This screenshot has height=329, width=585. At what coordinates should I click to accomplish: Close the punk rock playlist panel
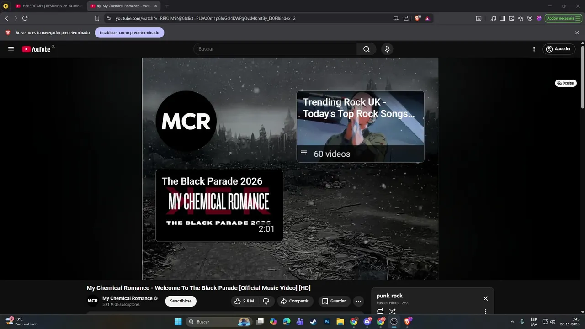[485, 298]
